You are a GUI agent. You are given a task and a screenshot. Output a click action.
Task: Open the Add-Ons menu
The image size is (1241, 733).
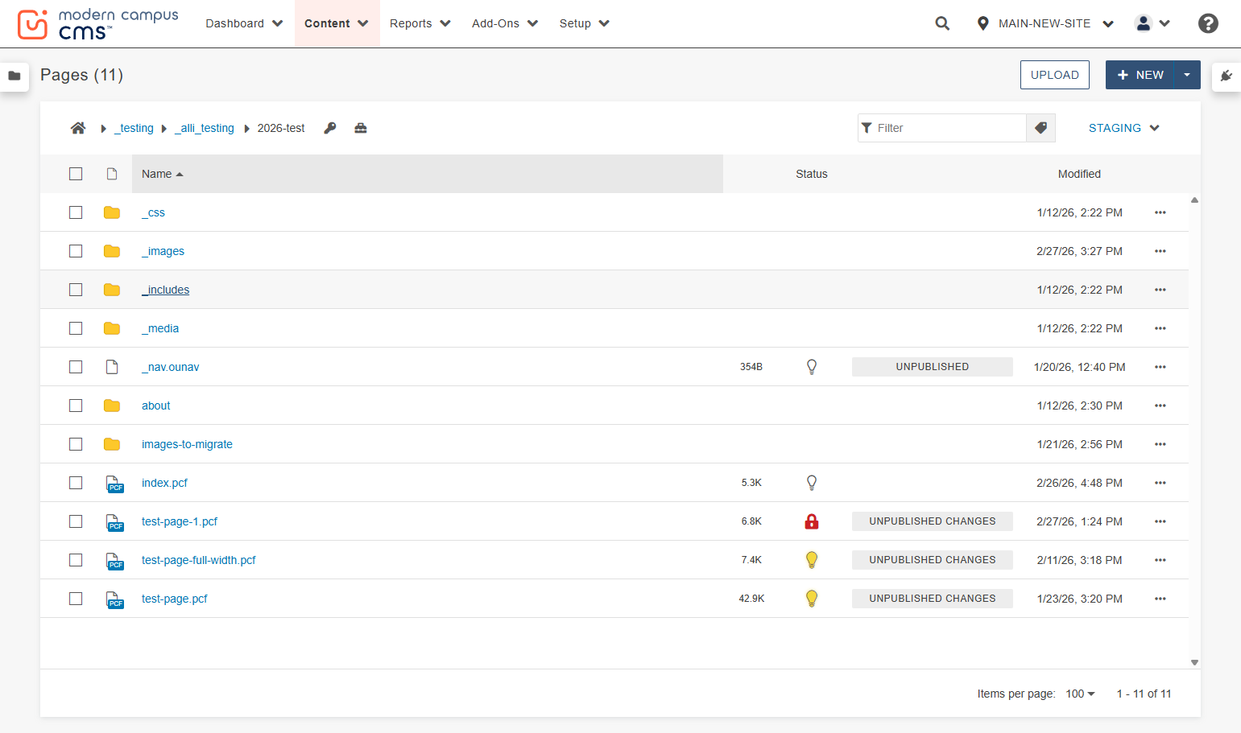(x=505, y=23)
